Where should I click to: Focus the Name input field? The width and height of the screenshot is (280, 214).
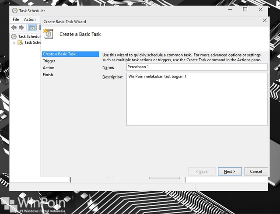pos(197,67)
